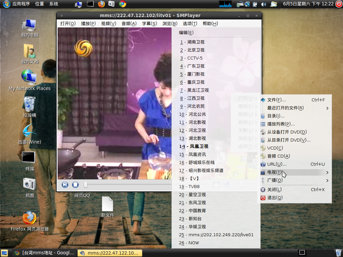Open 我的文档 desktop icon
This screenshot has width=343, height=257.
point(29,54)
